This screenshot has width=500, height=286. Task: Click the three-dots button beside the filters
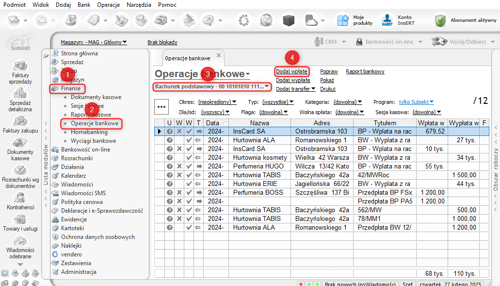161,107
